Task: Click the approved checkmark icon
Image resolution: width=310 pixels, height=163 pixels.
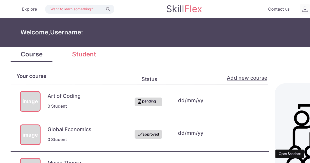Action: click(140, 135)
